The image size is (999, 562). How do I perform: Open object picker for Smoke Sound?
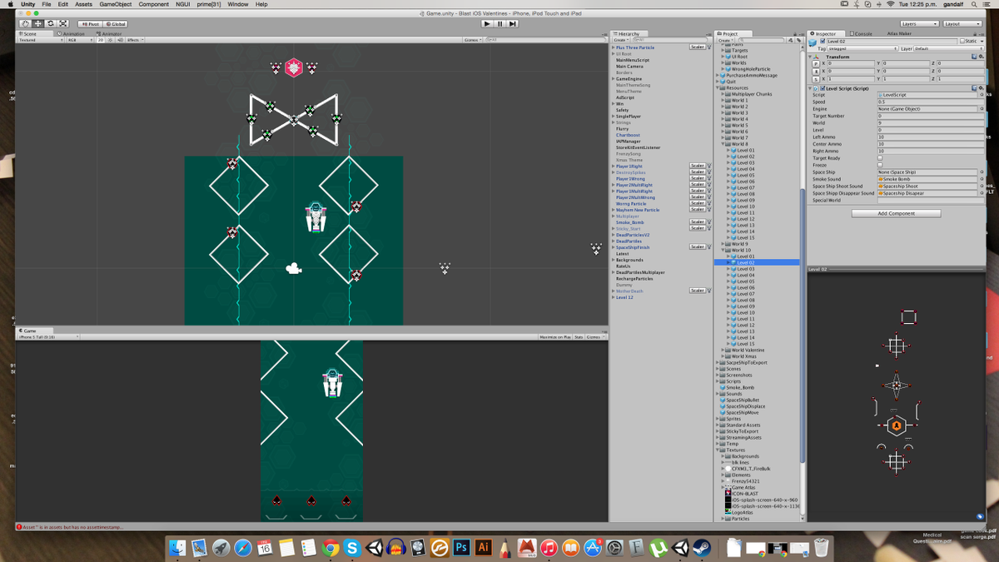click(x=982, y=179)
